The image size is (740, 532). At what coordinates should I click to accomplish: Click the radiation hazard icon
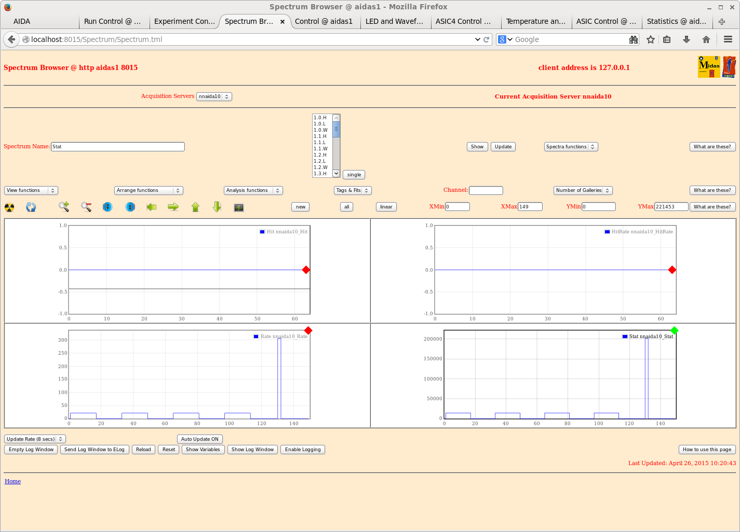pos(9,207)
